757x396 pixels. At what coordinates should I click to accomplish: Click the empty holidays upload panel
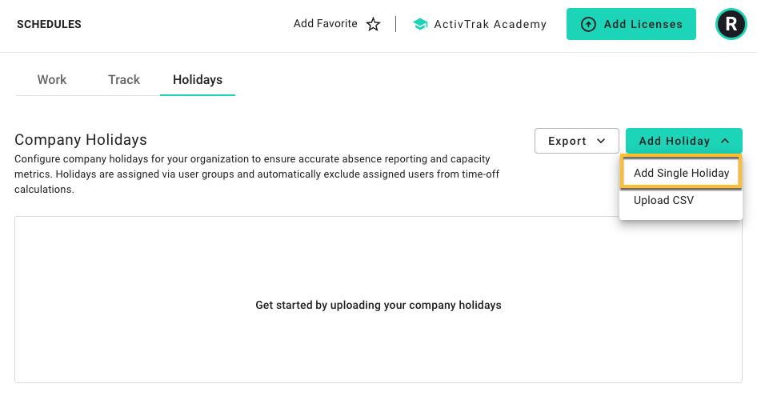coord(378,299)
